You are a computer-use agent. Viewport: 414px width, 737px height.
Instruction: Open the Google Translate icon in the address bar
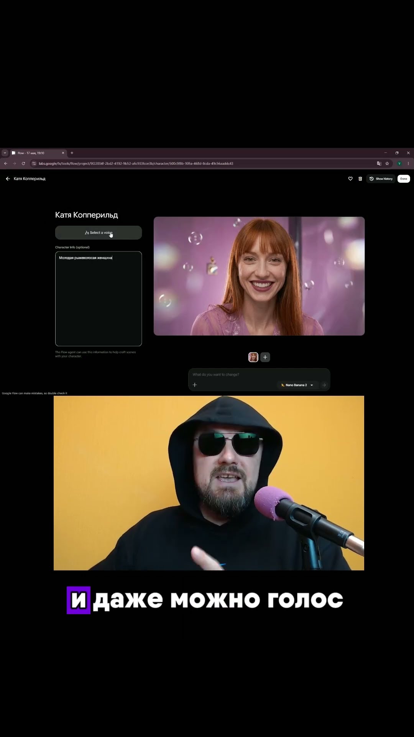click(379, 164)
